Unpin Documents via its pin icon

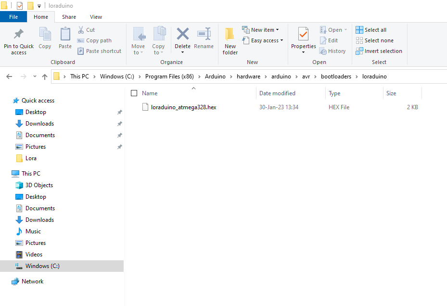(x=120, y=135)
